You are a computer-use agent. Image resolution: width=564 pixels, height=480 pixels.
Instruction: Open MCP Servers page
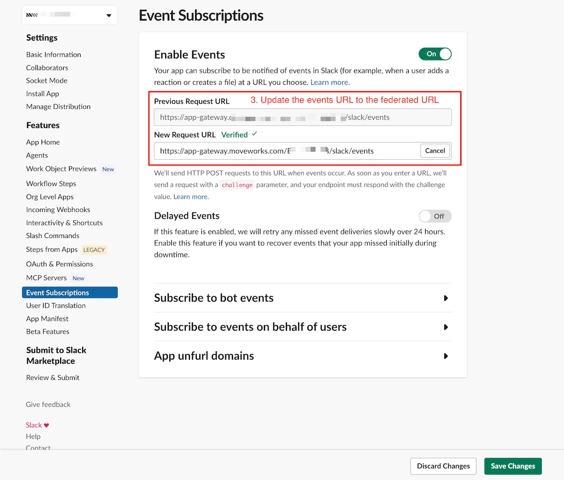tap(47, 278)
